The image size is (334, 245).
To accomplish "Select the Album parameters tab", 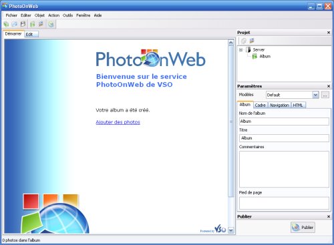I will click(245, 105).
